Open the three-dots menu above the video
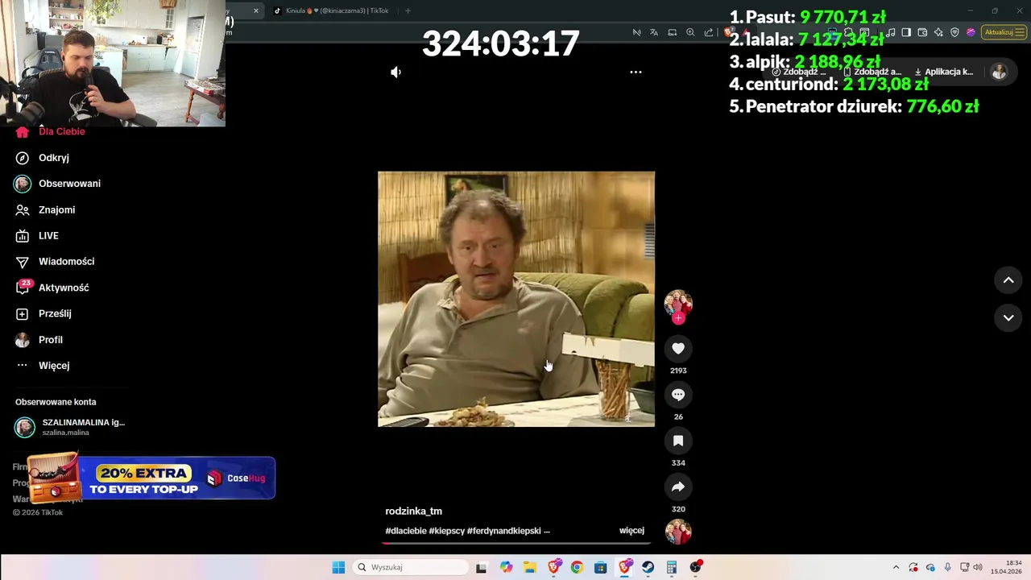The width and height of the screenshot is (1031, 580). click(x=636, y=72)
